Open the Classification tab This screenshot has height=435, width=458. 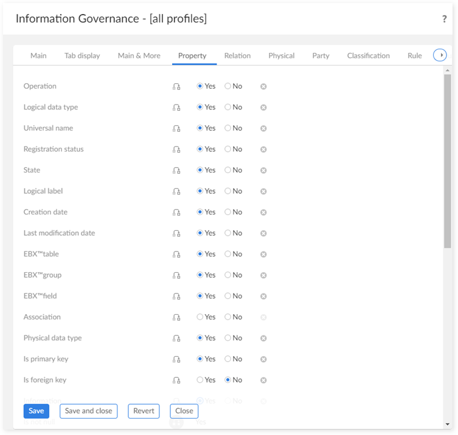click(x=368, y=56)
